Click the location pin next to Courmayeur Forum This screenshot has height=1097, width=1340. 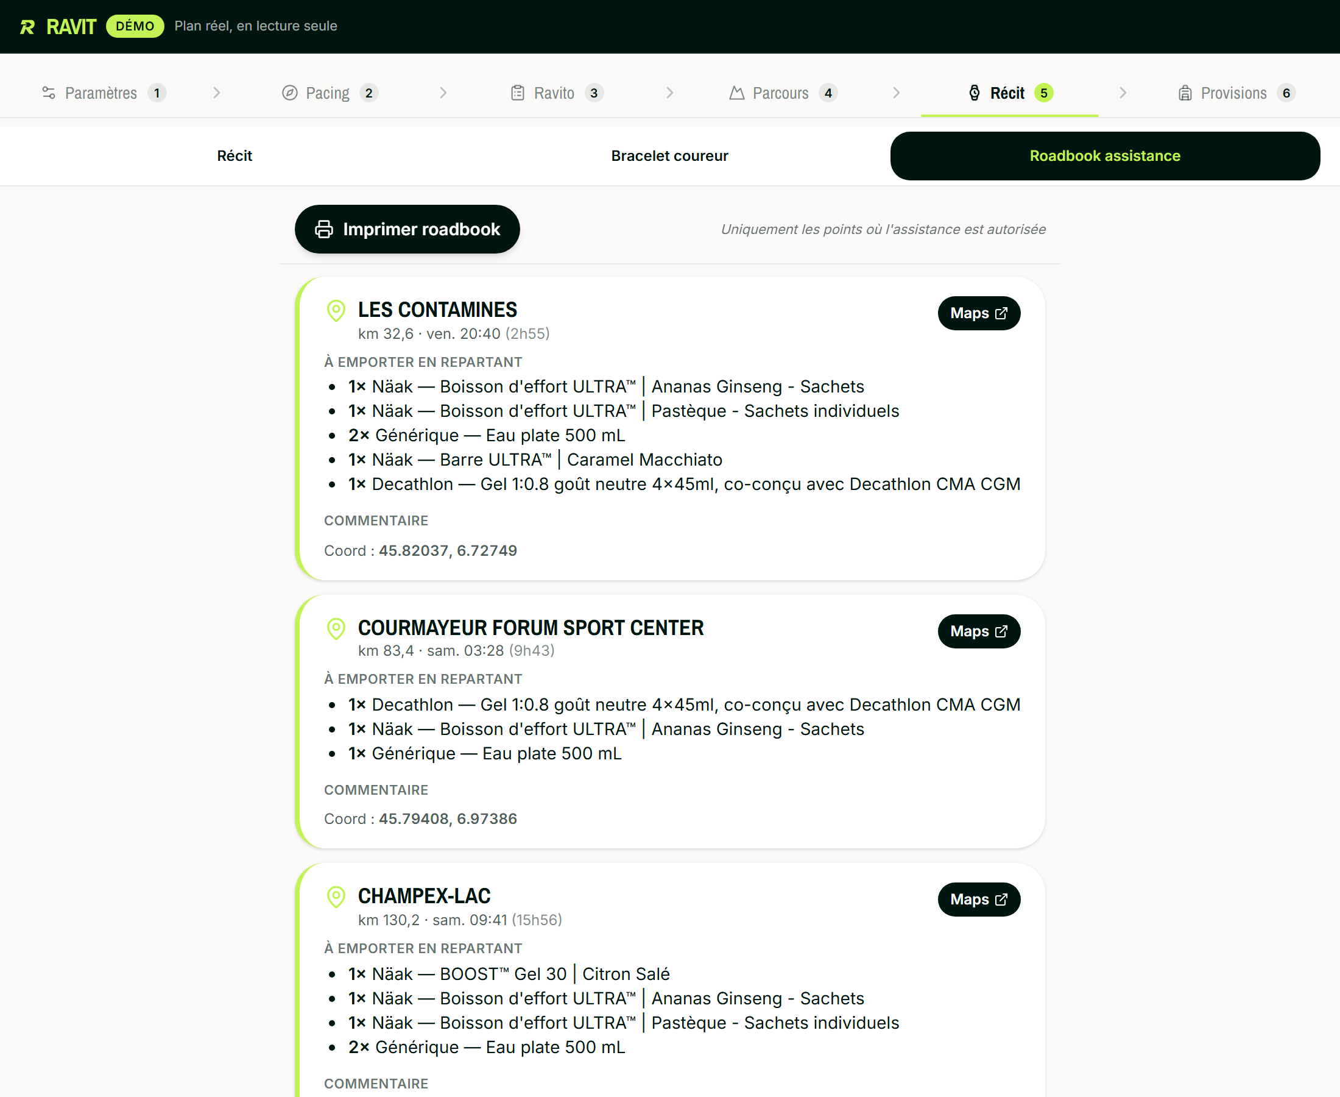pyautogui.click(x=336, y=628)
